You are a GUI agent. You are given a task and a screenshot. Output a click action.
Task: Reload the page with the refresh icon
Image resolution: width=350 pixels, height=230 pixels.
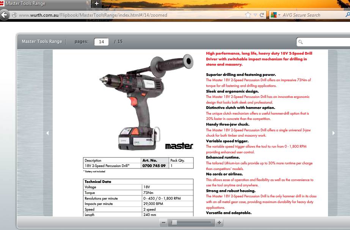(x=262, y=15)
